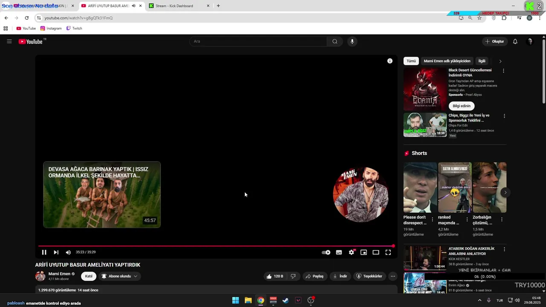546x307 pixels.
Task: Open the Chrome three-dot menu
Action: (x=540, y=18)
